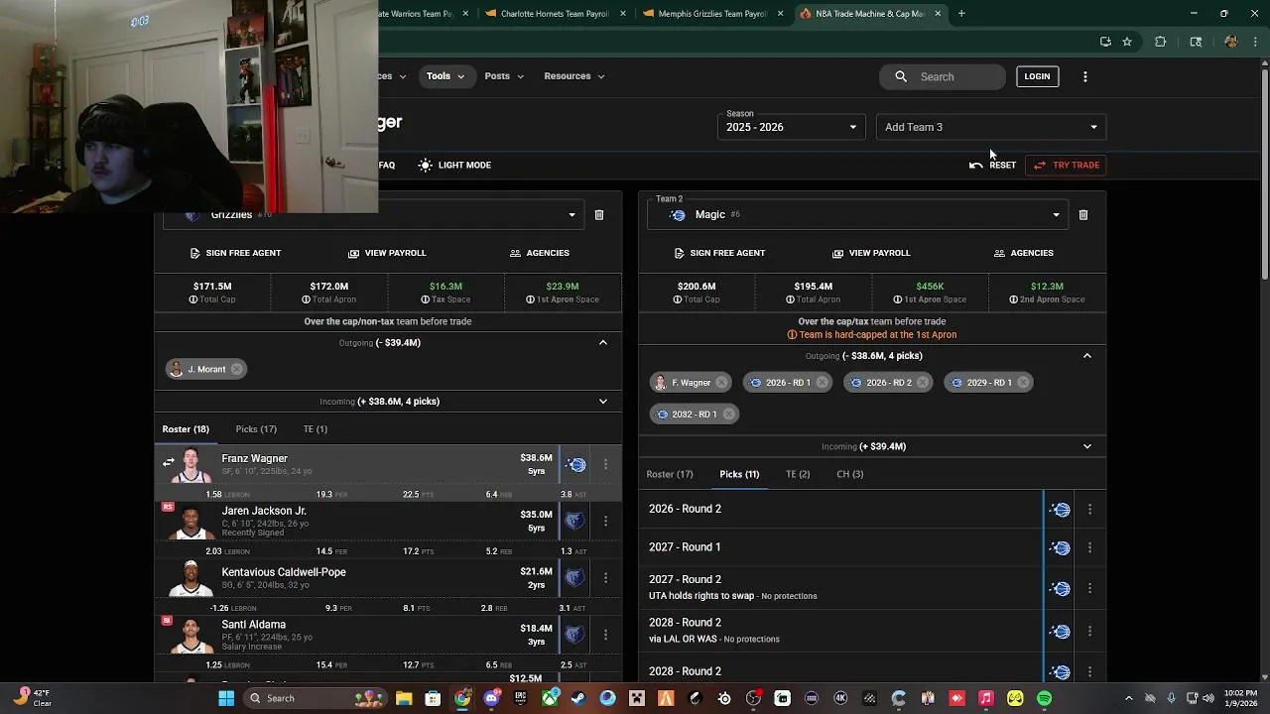This screenshot has height=714, width=1270.
Task: Open a new browser tab with plus button
Action: click(x=961, y=14)
